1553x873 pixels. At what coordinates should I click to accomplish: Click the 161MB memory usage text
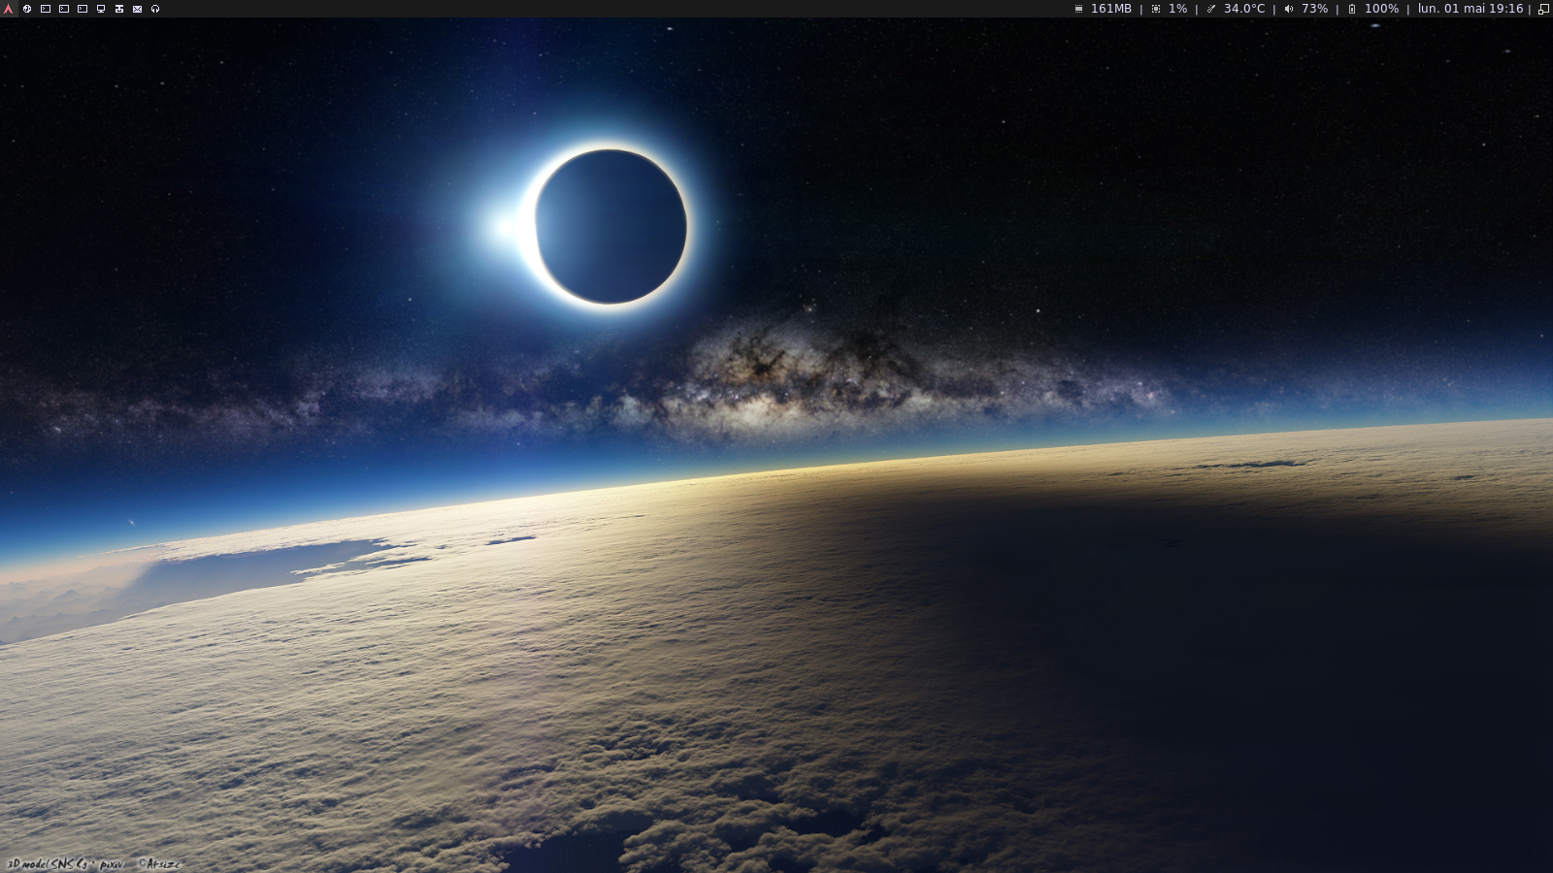pyautogui.click(x=1111, y=9)
